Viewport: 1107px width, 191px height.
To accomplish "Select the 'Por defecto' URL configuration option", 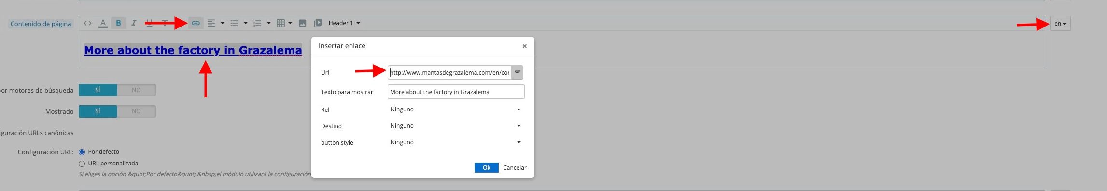I will (82, 152).
